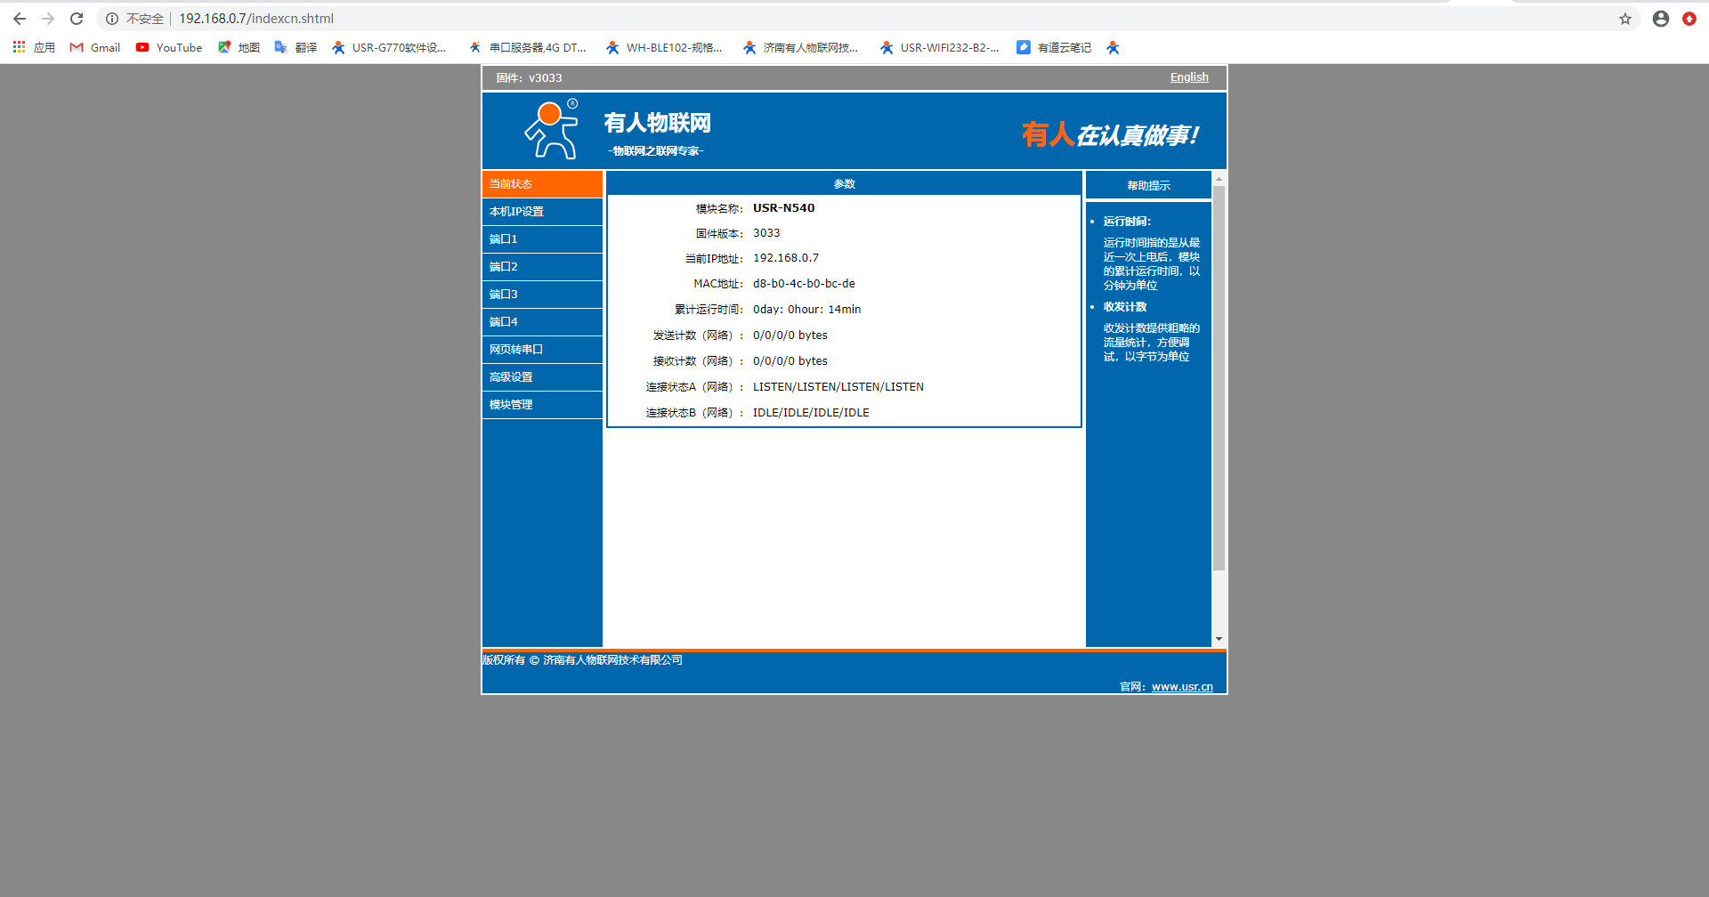
Task: Open the 有道云笔记 bookmark
Action: 1054,48
